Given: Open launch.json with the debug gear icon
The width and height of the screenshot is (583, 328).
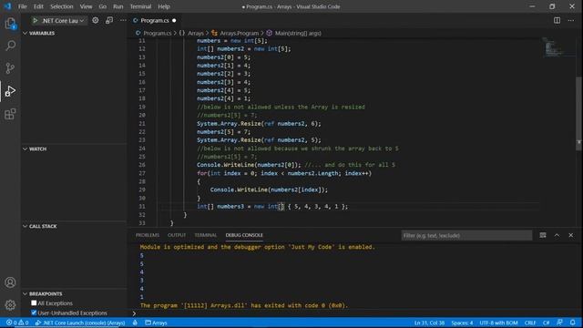Looking at the screenshot, I should click(96, 20).
